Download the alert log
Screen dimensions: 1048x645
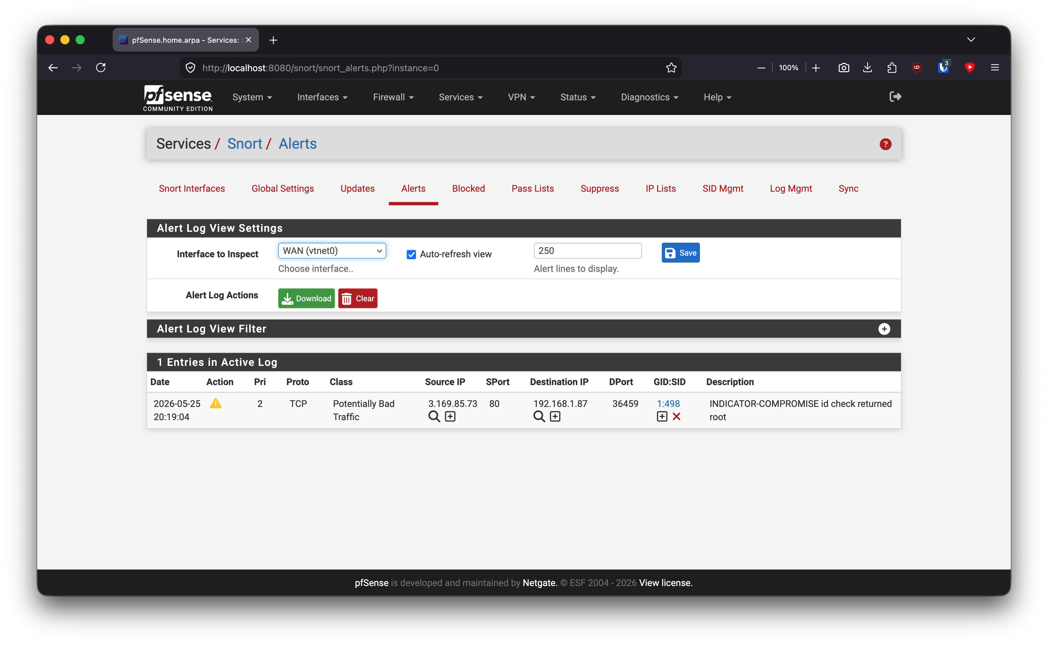coord(306,298)
